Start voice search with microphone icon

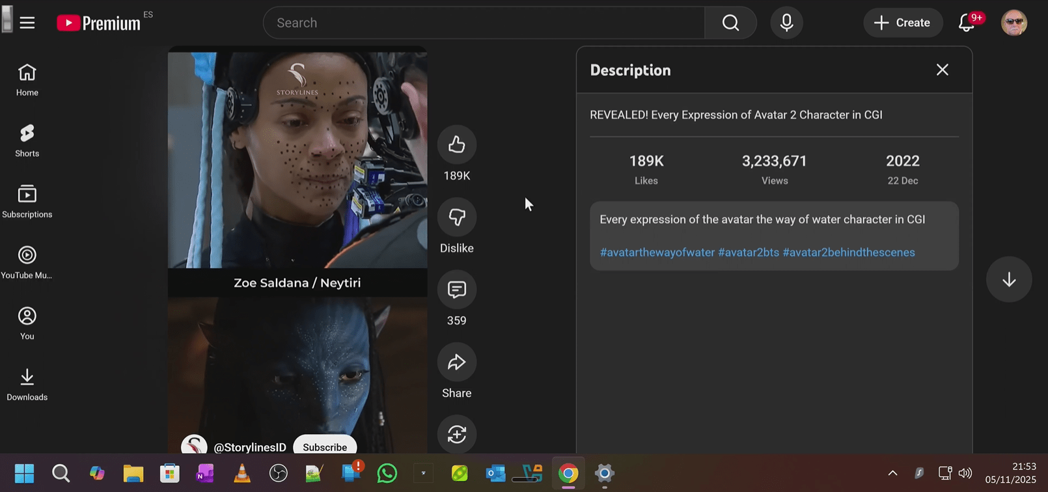[x=786, y=23]
